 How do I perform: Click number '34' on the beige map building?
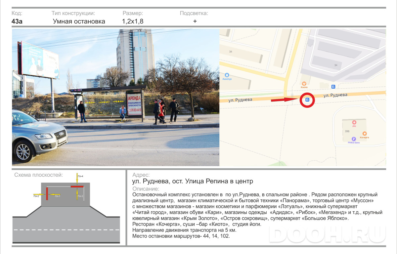[x=231, y=52]
